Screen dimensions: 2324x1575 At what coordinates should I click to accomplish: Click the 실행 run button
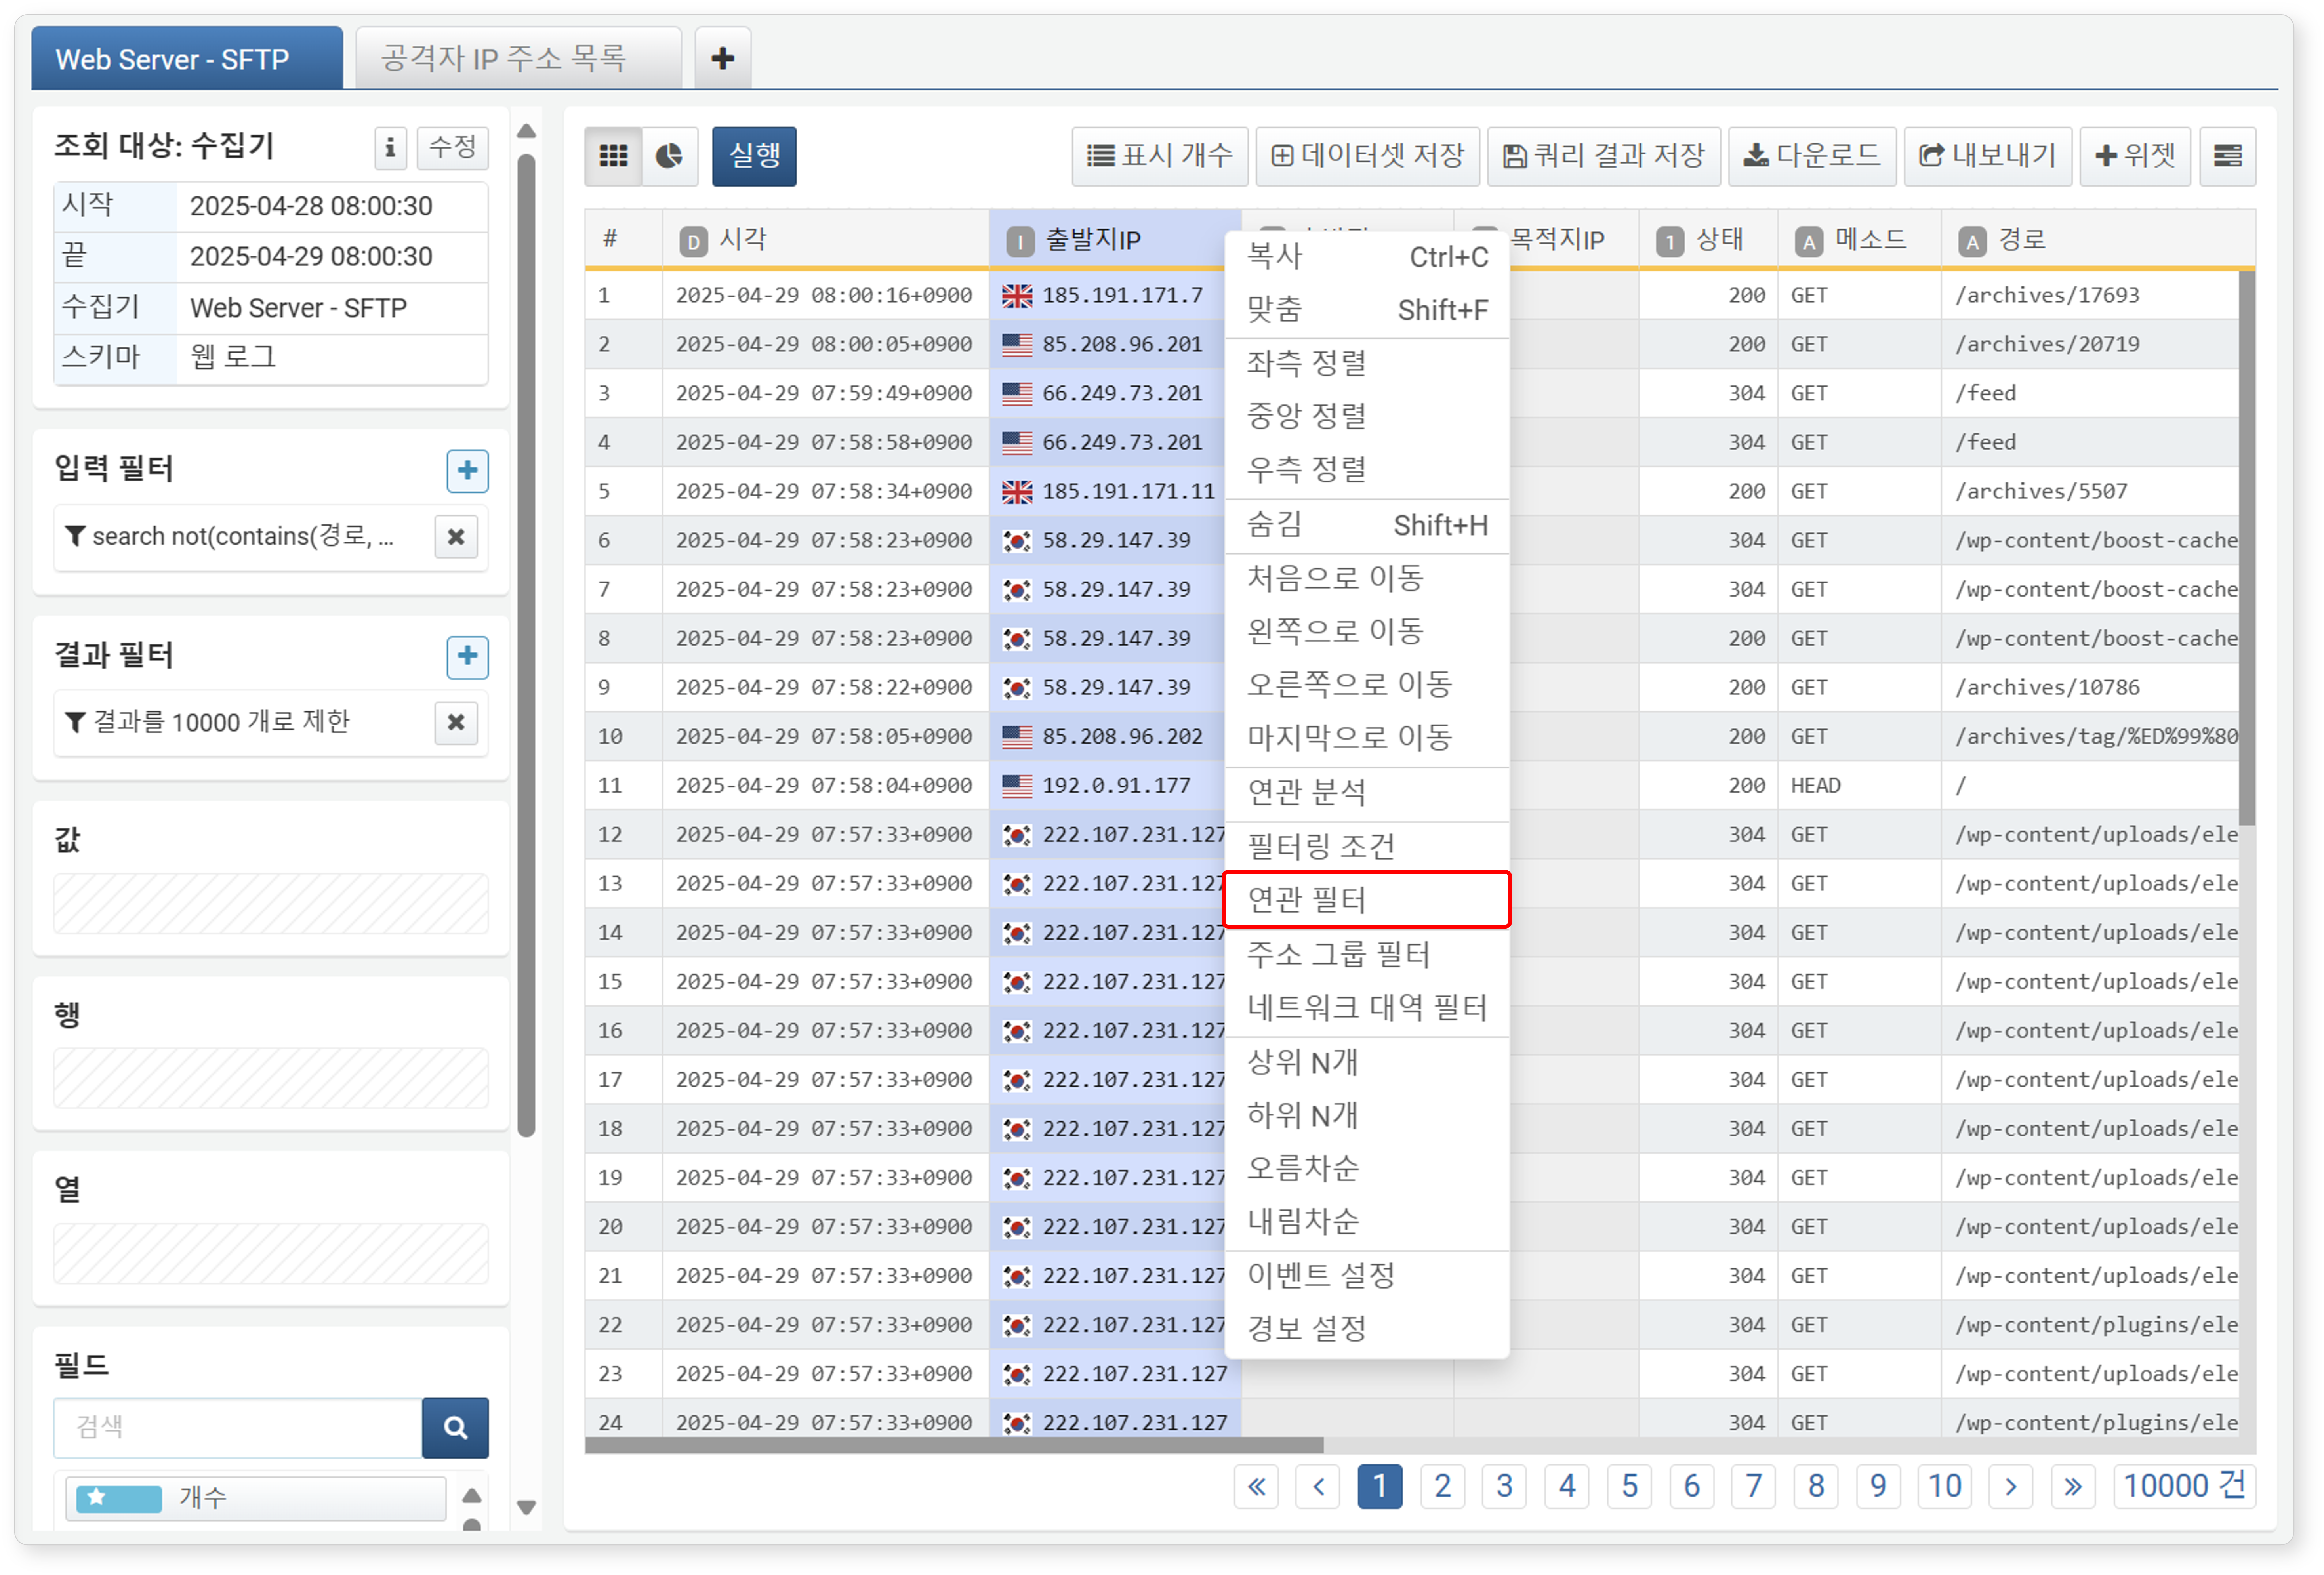pos(754,156)
